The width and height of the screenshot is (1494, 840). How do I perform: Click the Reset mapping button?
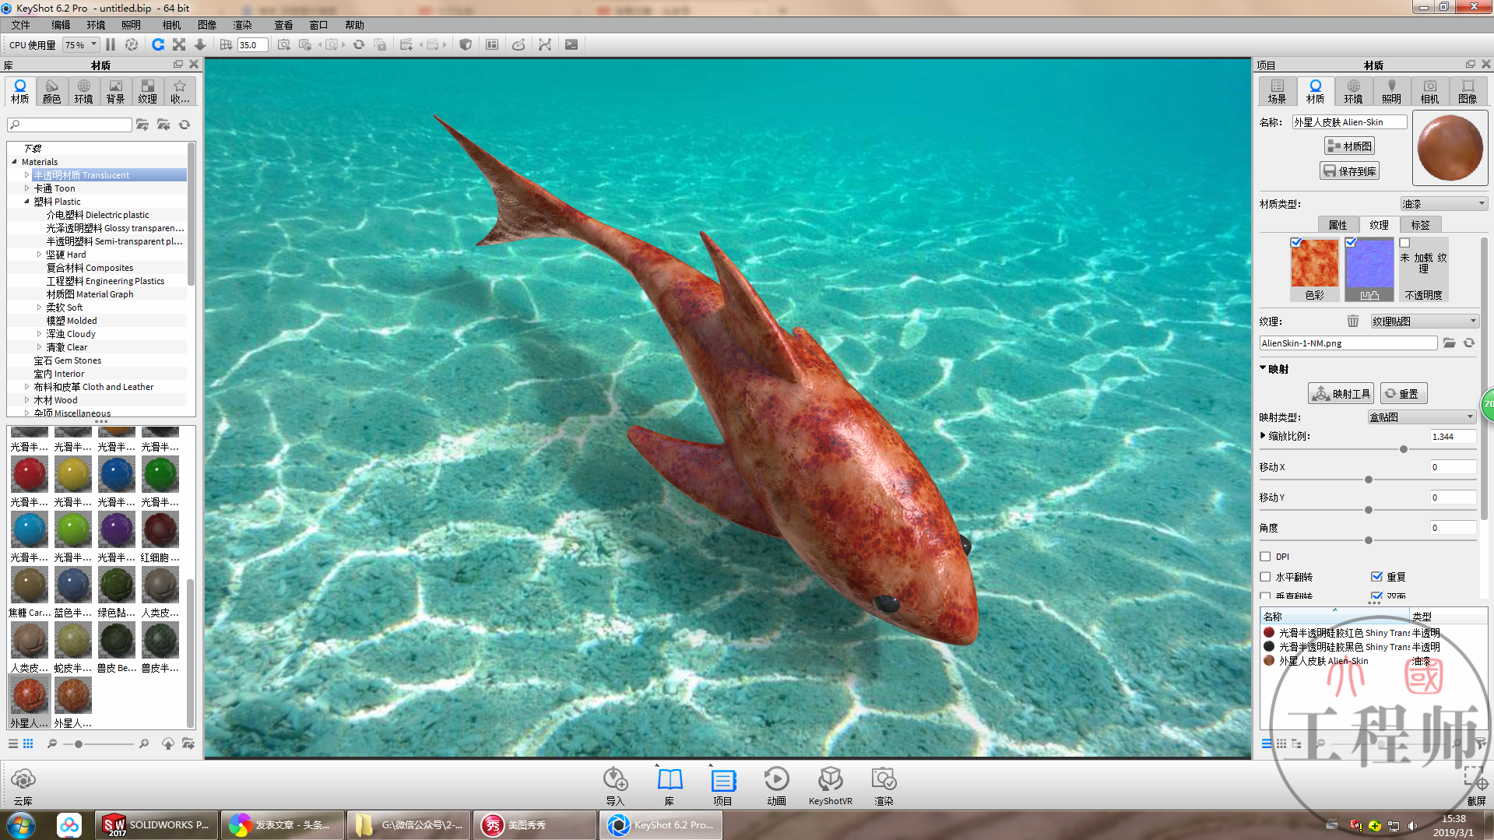click(1403, 394)
